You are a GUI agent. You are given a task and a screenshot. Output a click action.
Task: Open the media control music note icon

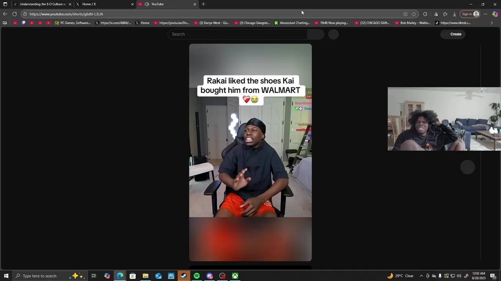tap(436, 14)
